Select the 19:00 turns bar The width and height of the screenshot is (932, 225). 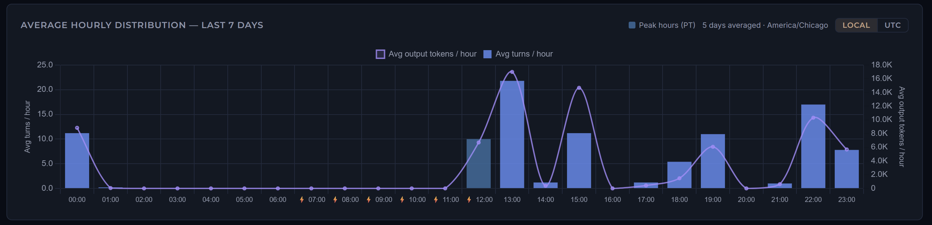(713, 161)
